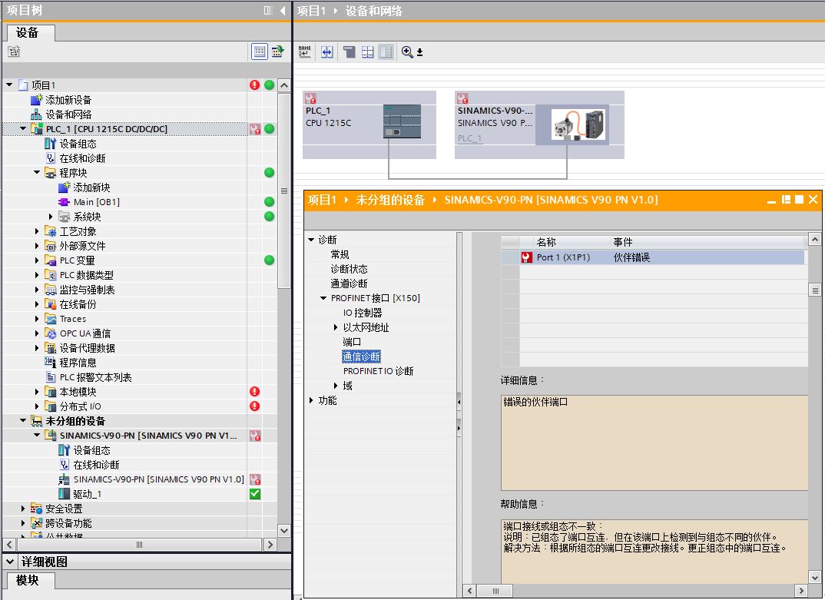Image resolution: width=825 pixels, height=600 pixels.
Task: Expand the 工艺对象 folder
Action: 37,231
